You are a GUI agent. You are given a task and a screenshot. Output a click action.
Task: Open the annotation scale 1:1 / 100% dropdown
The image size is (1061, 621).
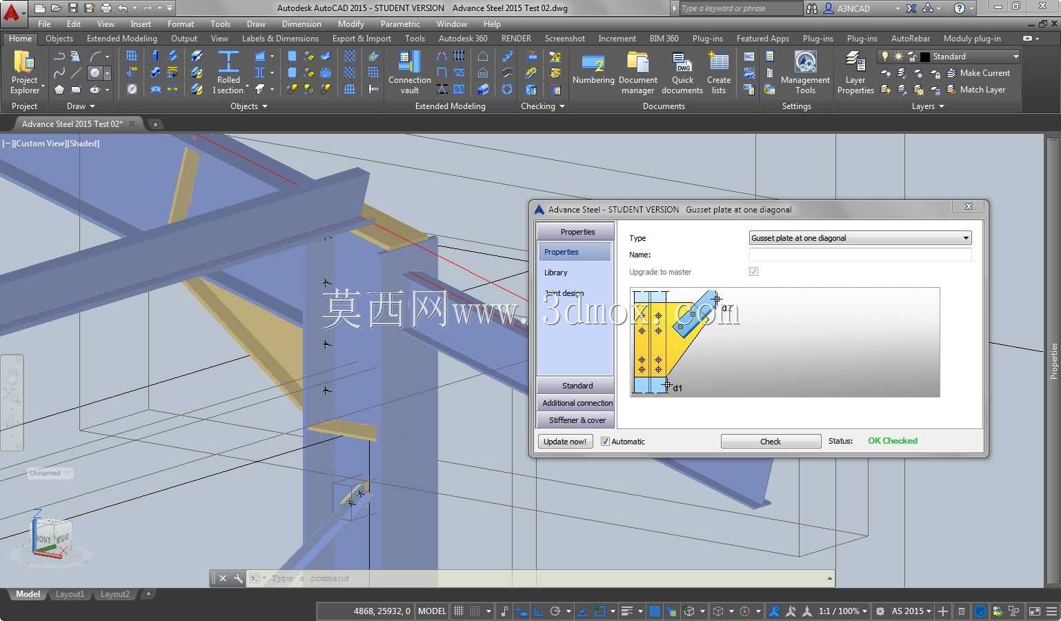842,611
